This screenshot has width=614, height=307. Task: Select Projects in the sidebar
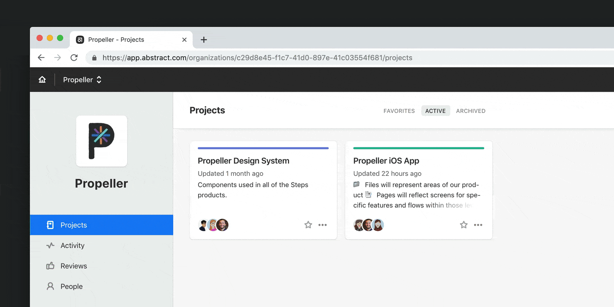click(102, 225)
